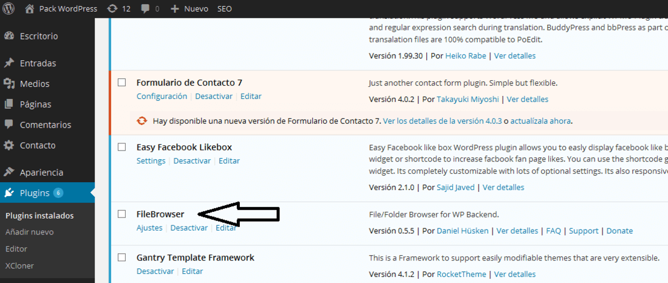The height and width of the screenshot is (283, 668).
Task: Open the FileBrowser FAQ link
Action: coord(553,231)
